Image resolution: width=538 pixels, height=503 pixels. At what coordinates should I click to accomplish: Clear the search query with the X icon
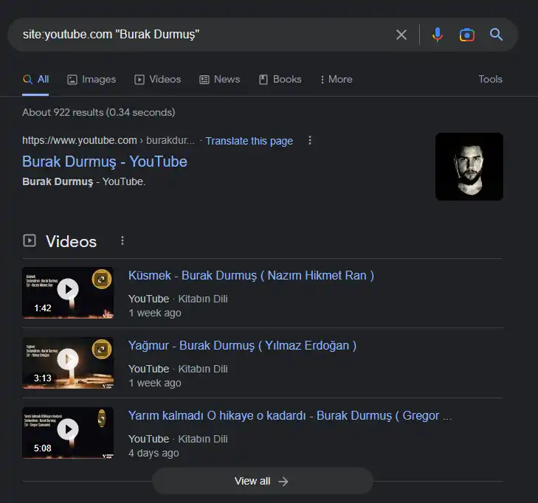click(401, 35)
